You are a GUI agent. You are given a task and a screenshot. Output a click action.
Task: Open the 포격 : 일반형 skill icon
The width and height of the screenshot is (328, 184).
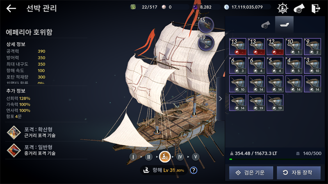click(14, 150)
